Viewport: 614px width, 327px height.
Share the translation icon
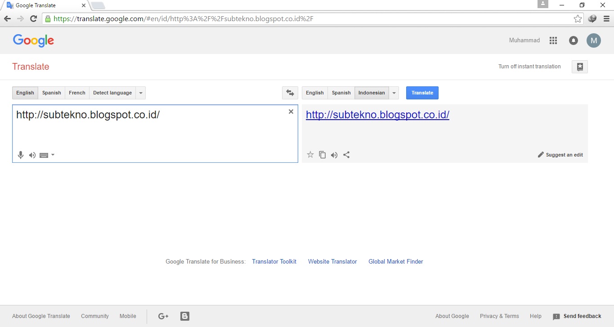pos(346,155)
